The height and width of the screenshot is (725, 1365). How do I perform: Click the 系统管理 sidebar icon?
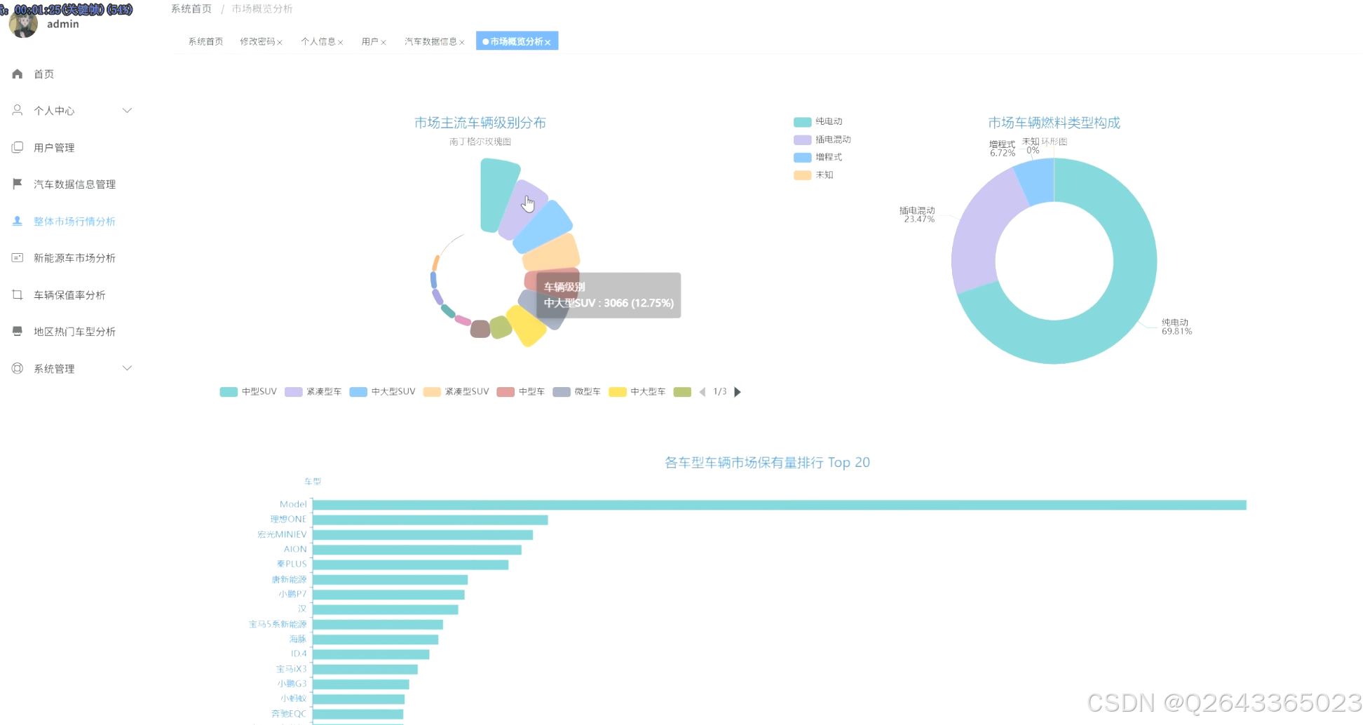pos(18,368)
